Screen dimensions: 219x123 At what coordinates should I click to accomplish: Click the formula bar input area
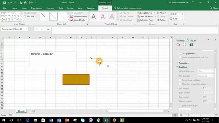[x=134, y=31]
